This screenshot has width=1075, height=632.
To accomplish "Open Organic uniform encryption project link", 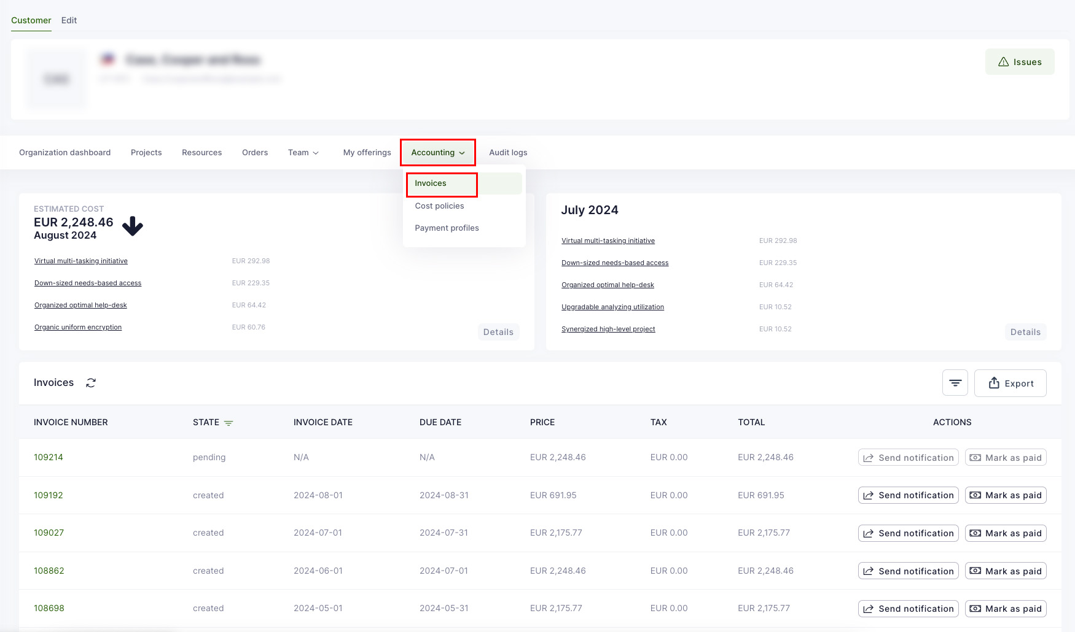I will coord(78,328).
